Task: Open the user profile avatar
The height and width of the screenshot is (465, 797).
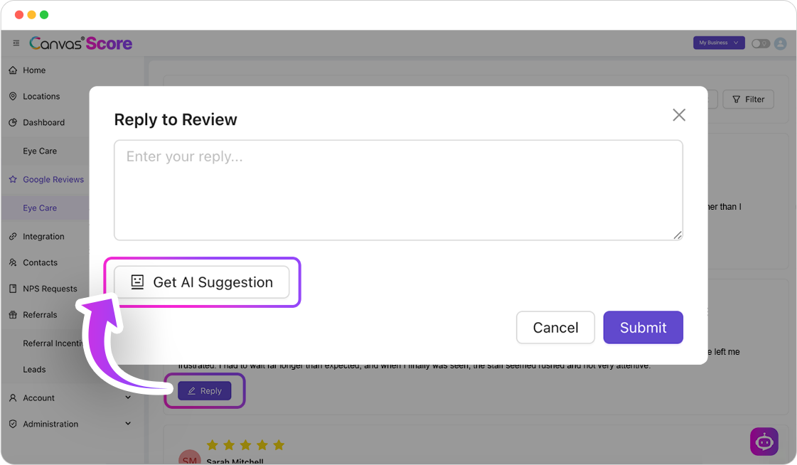Action: point(780,43)
